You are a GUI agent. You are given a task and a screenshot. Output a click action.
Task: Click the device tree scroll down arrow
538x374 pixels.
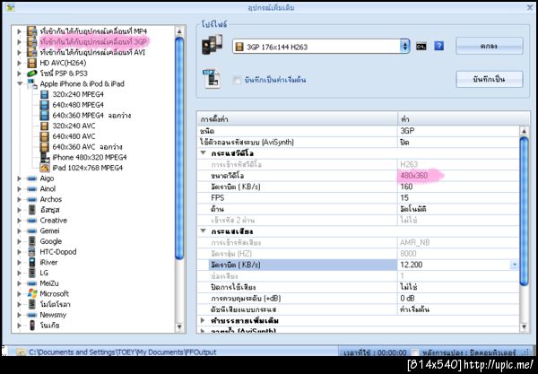click(179, 327)
